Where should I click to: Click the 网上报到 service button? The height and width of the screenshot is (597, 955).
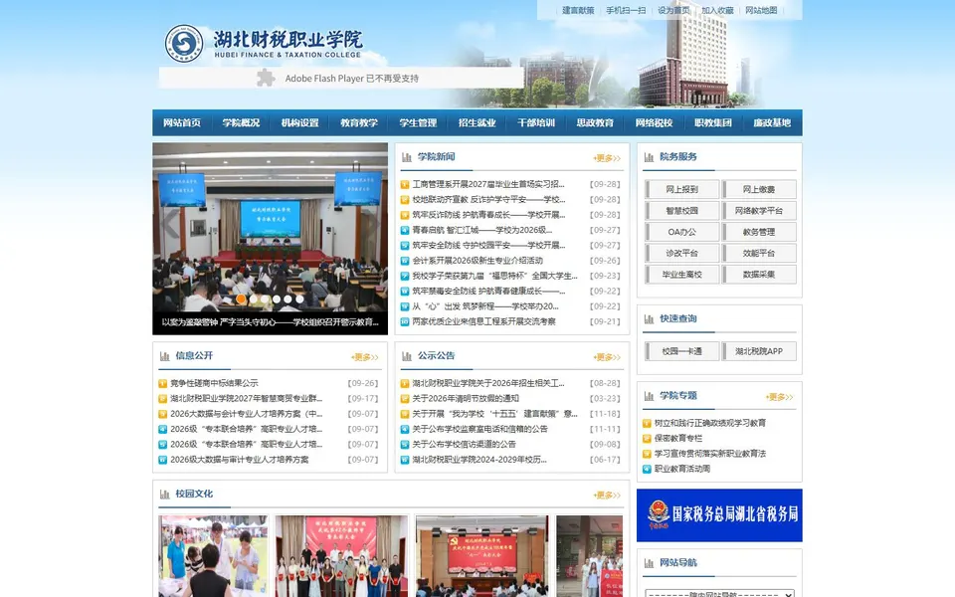(x=682, y=189)
